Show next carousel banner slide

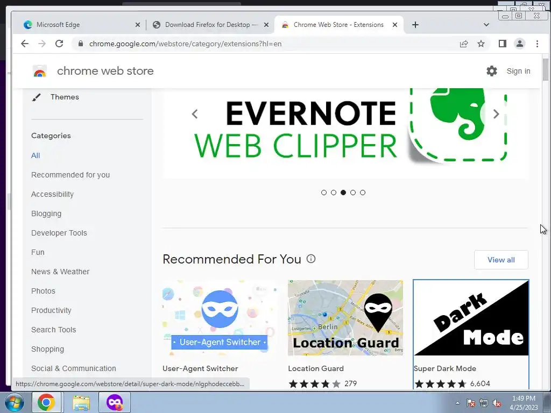coord(496,114)
